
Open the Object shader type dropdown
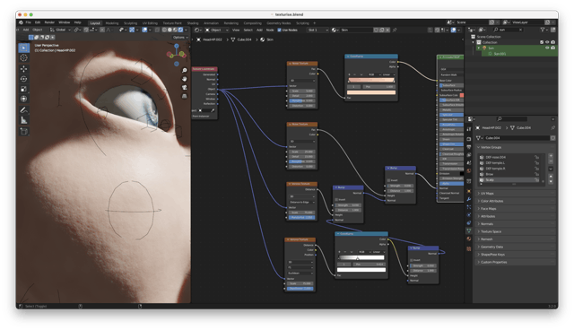coord(217,30)
